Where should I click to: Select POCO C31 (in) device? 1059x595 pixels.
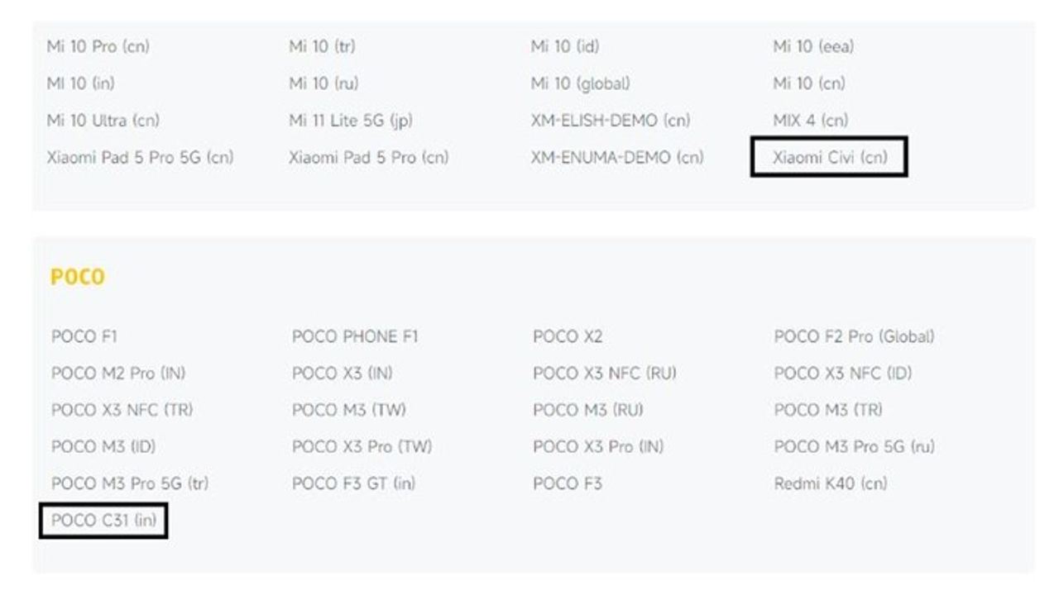(x=103, y=521)
